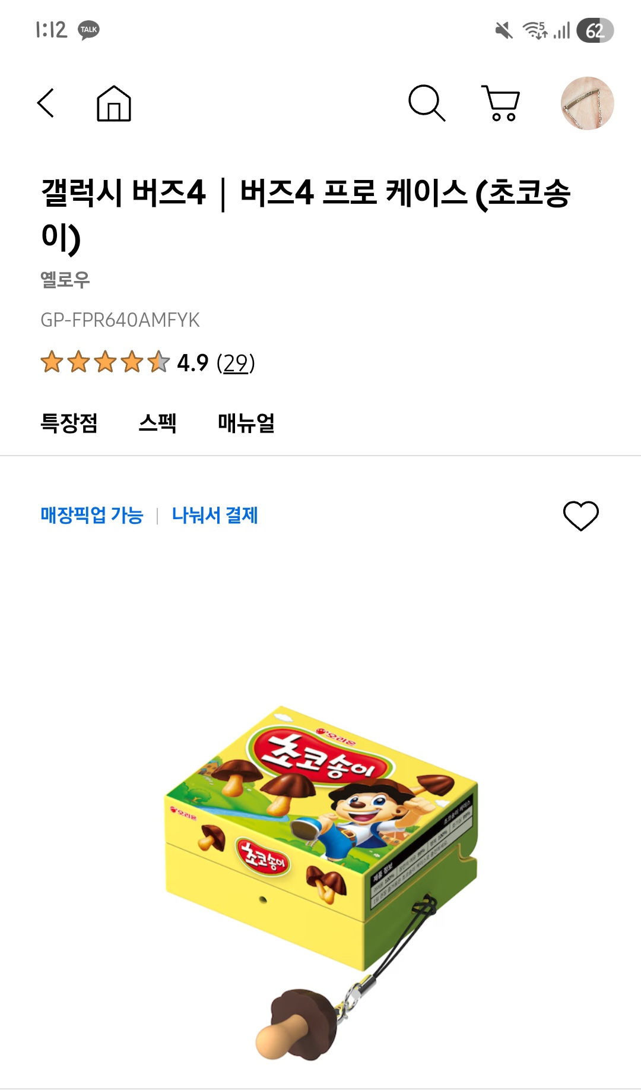This screenshot has height=1090, width=641.
Task: Tap the five-star rating row
Action: point(105,362)
